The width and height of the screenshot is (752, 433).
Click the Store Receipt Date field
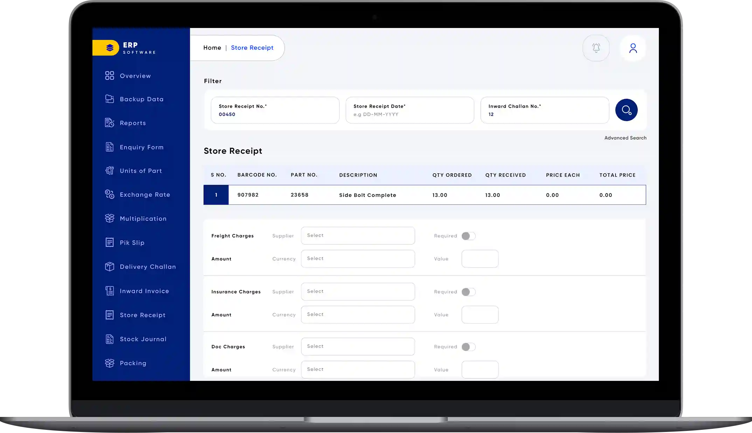tap(410, 110)
